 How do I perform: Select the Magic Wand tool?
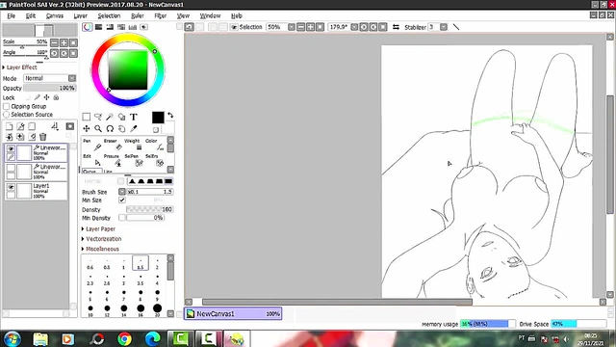click(110, 117)
